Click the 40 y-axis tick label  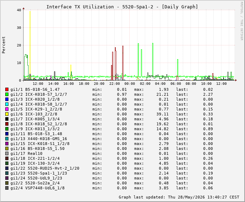19,10
